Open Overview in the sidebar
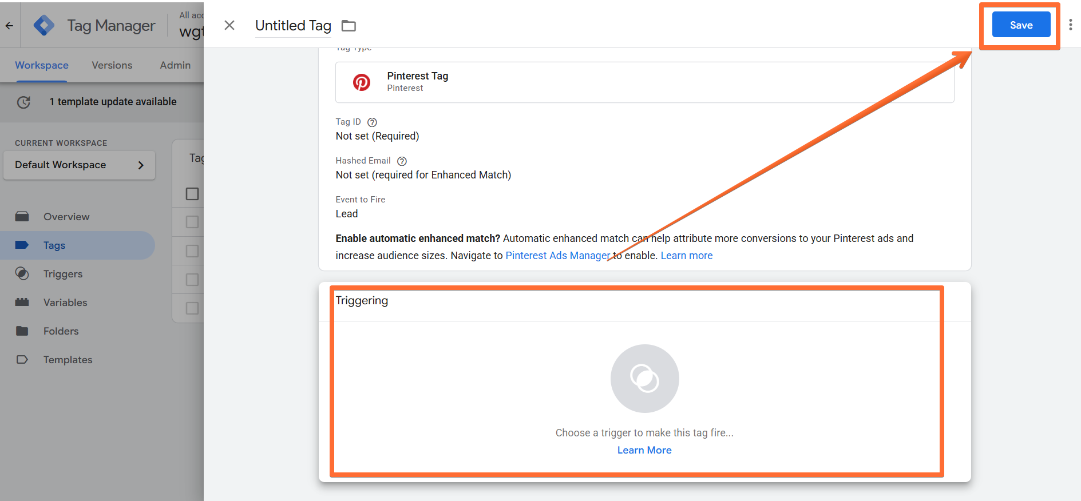The image size is (1081, 501). coord(66,217)
